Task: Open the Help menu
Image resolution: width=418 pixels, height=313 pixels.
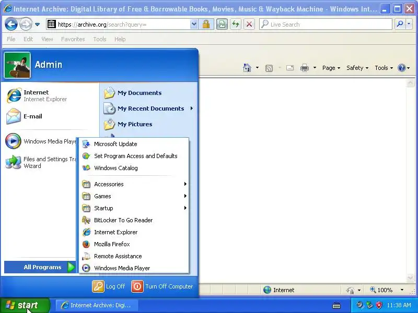Action: click(120, 39)
